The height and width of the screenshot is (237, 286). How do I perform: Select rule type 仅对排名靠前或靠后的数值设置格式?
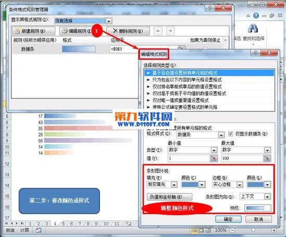coord(209,86)
